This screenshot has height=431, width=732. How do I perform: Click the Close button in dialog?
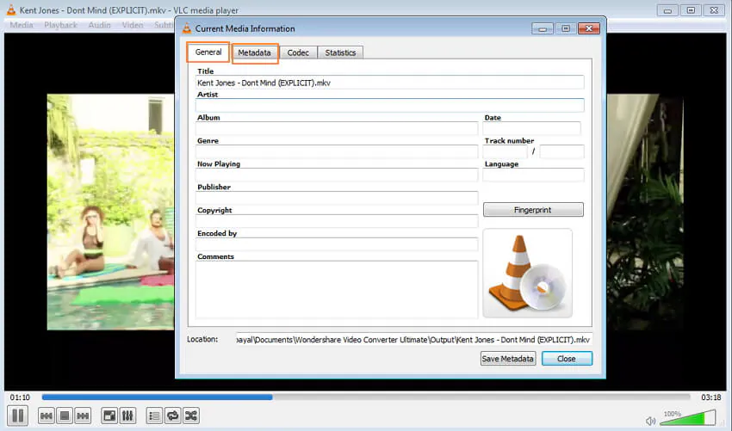tap(567, 359)
